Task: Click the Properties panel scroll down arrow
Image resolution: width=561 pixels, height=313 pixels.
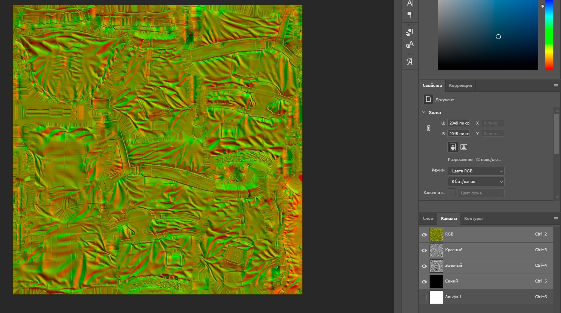Action: click(556, 197)
